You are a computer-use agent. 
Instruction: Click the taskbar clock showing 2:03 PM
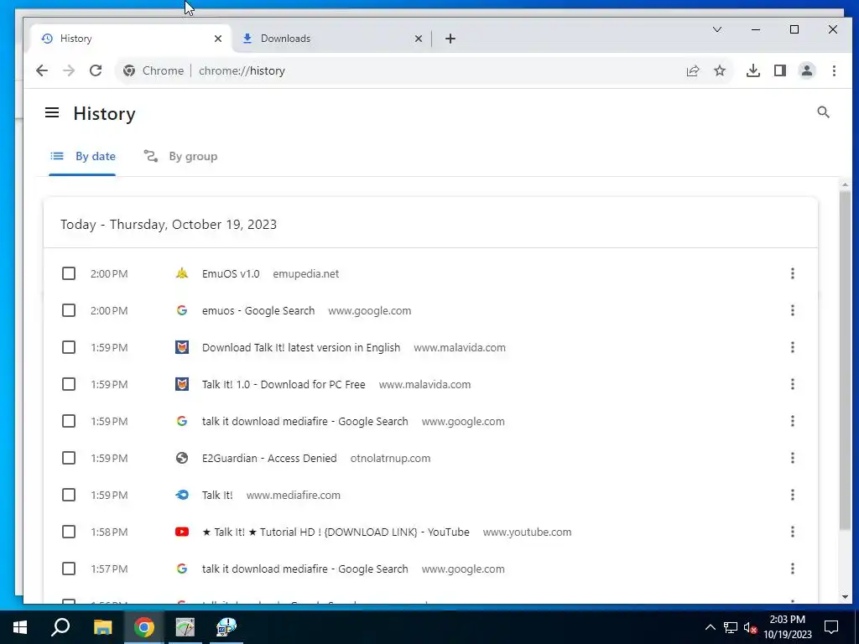[x=787, y=627]
